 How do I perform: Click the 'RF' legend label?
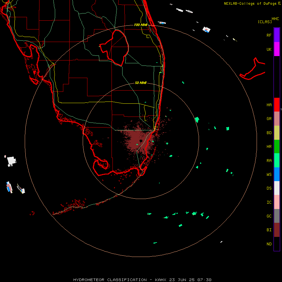coord(269,35)
